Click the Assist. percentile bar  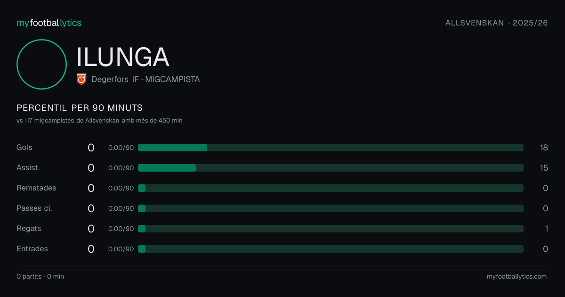pyautogui.click(x=331, y=168)
